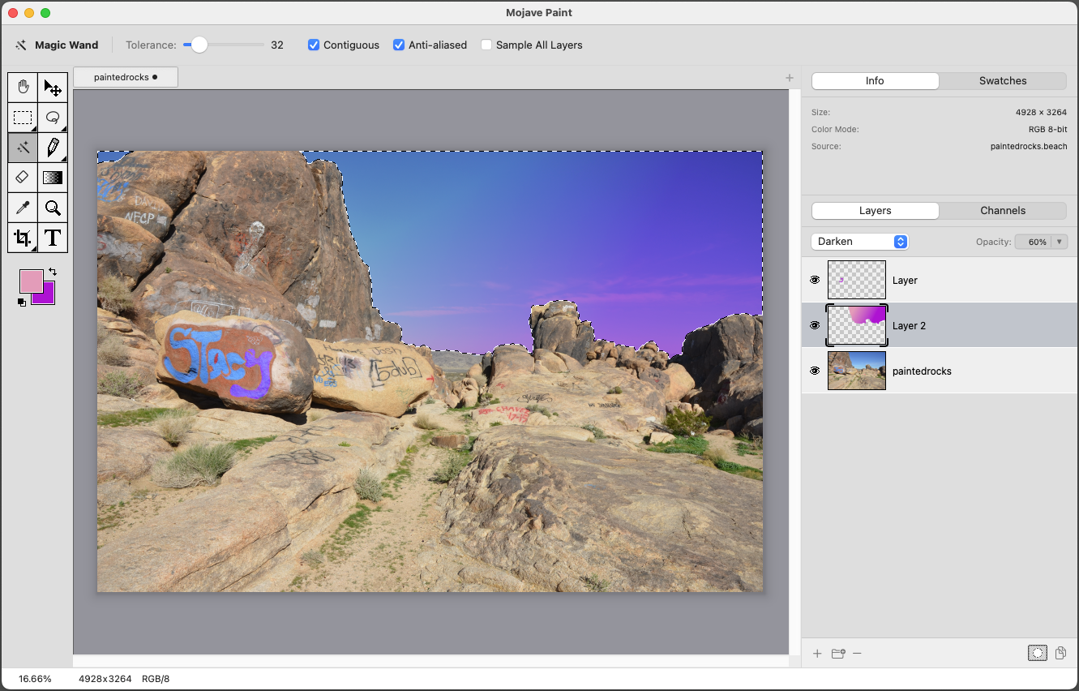1079x691 pixels.
Task: Click the Crop tool
Action: click(x=23, y=238)
